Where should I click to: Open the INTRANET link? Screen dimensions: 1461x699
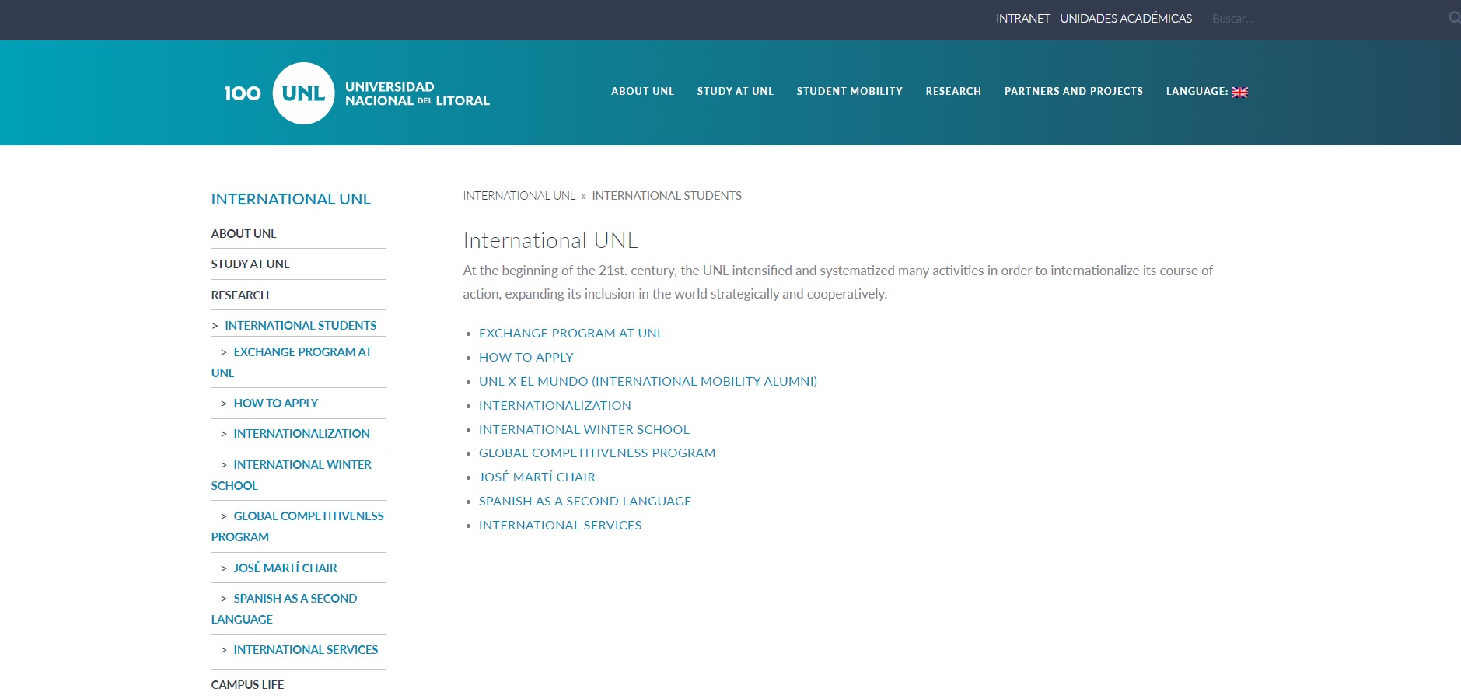1022,19
